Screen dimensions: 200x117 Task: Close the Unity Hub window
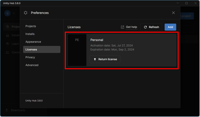[x=195, y=3]
